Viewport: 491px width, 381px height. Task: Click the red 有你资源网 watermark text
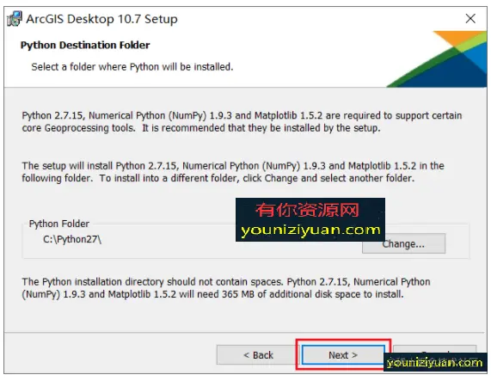(308, 210)
